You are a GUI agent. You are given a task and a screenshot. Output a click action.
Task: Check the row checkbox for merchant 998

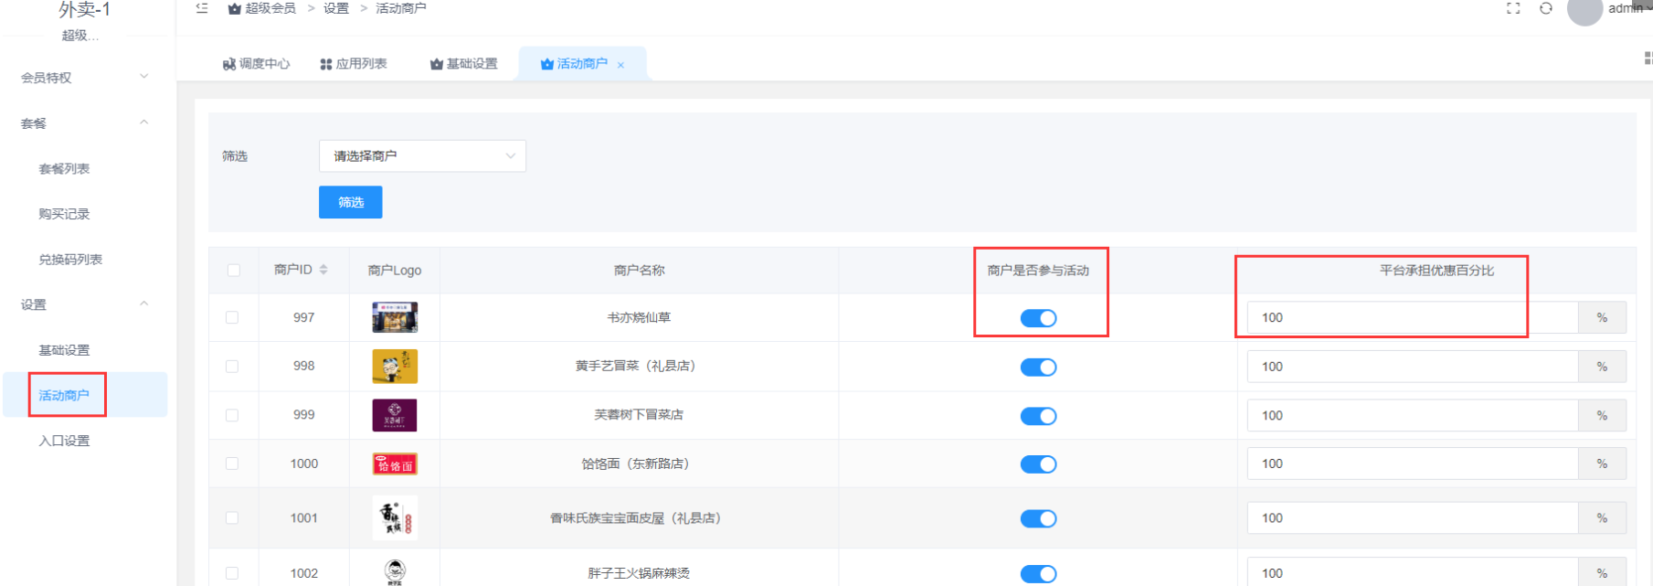pos(232,366)
